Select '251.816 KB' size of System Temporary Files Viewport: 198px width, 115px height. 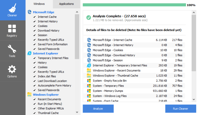pyautogui.click(x=160, y=86)
